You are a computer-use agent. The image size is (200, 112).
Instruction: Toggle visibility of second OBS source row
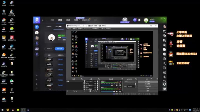[x=95, y=83]
